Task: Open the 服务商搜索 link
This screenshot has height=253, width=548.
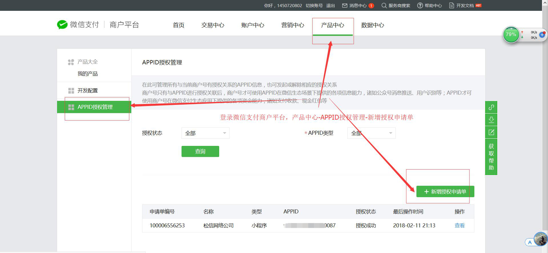Action: click(x=399, y=5)
